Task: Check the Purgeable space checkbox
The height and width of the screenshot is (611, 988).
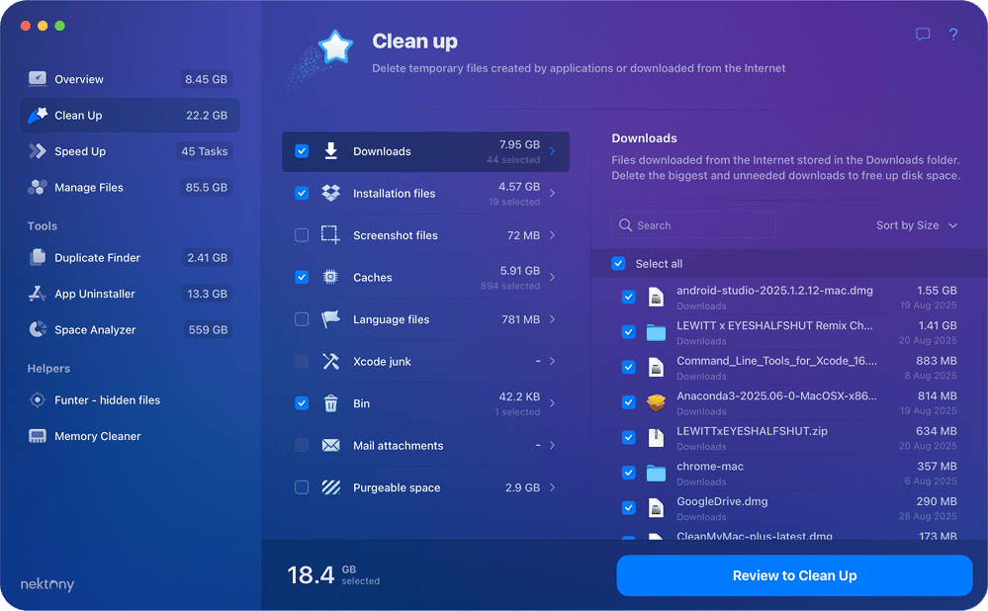Action: tap(302, 487)
